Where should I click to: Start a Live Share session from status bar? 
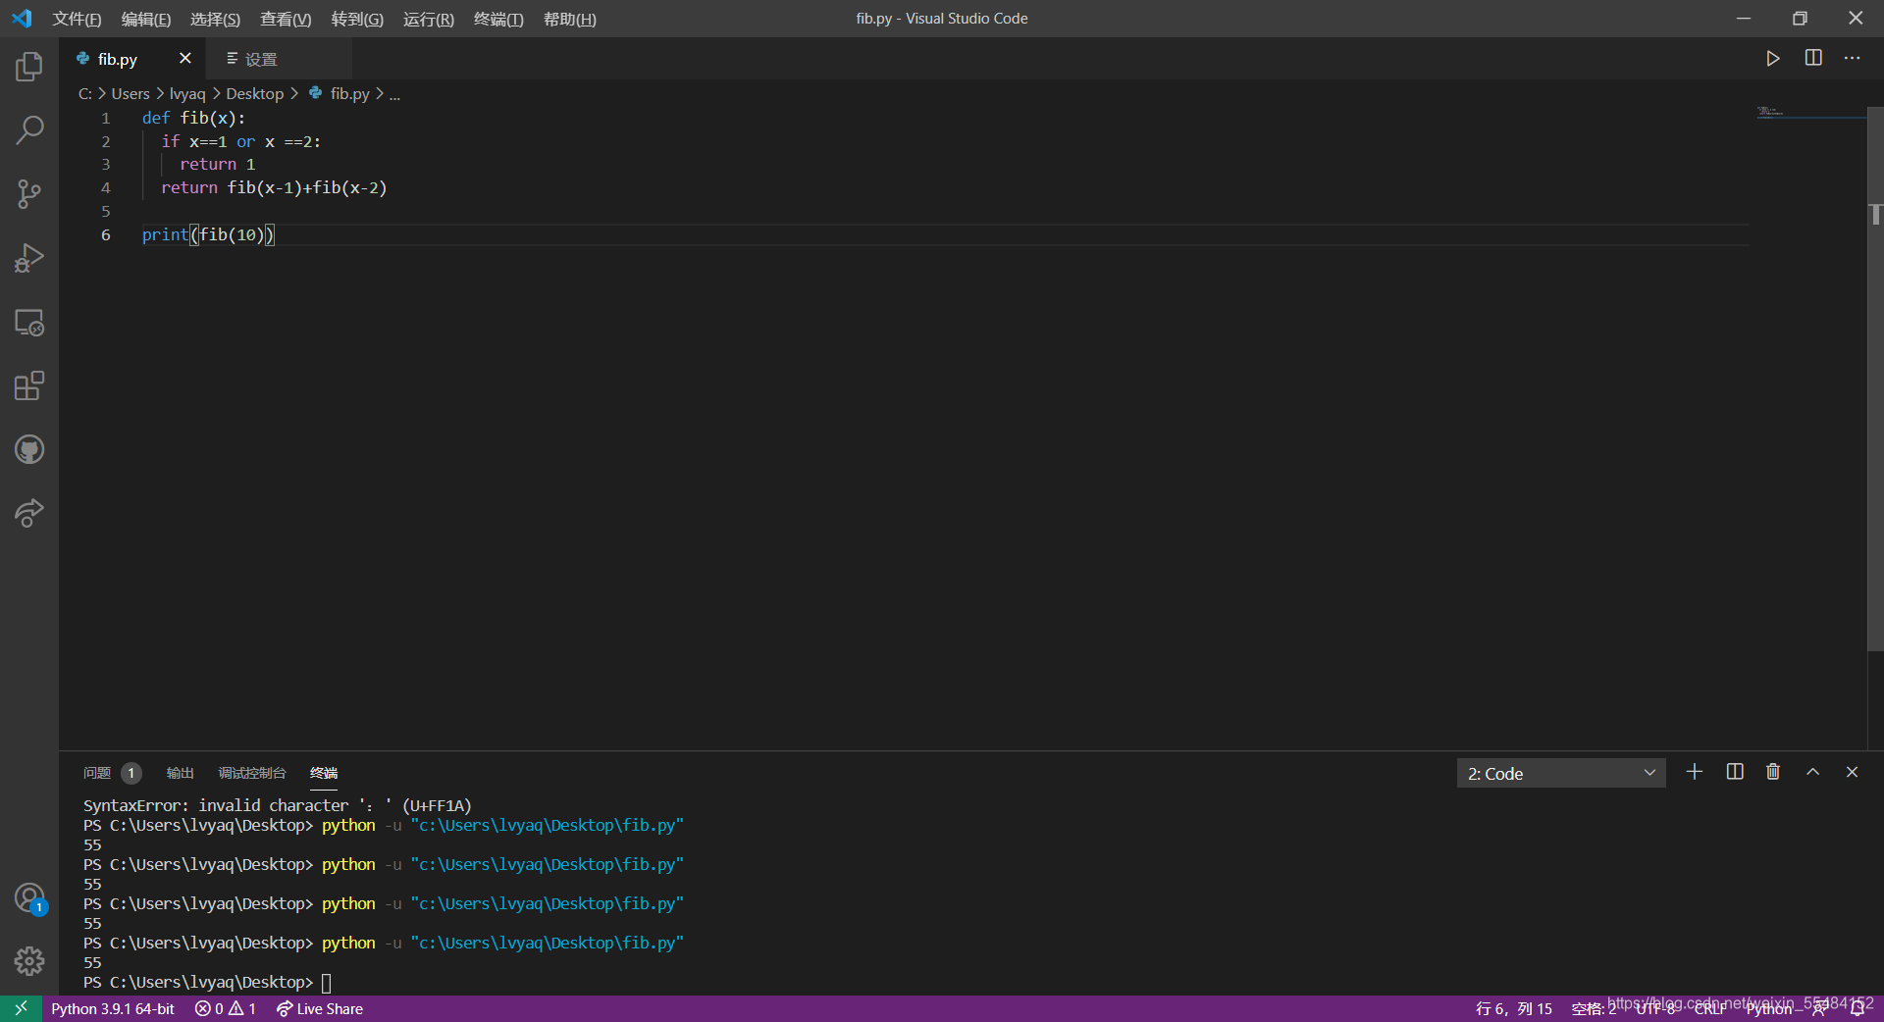pyautogui.click(x=319, y=1008)
